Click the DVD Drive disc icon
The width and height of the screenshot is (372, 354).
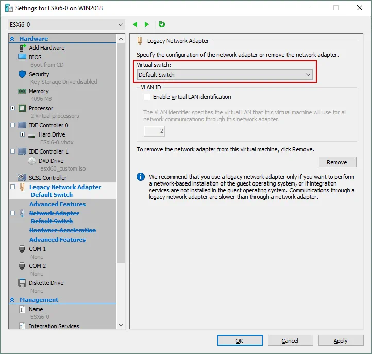tap(31, 161)
